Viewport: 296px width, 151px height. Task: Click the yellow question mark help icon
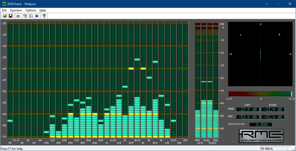[44, 16]
